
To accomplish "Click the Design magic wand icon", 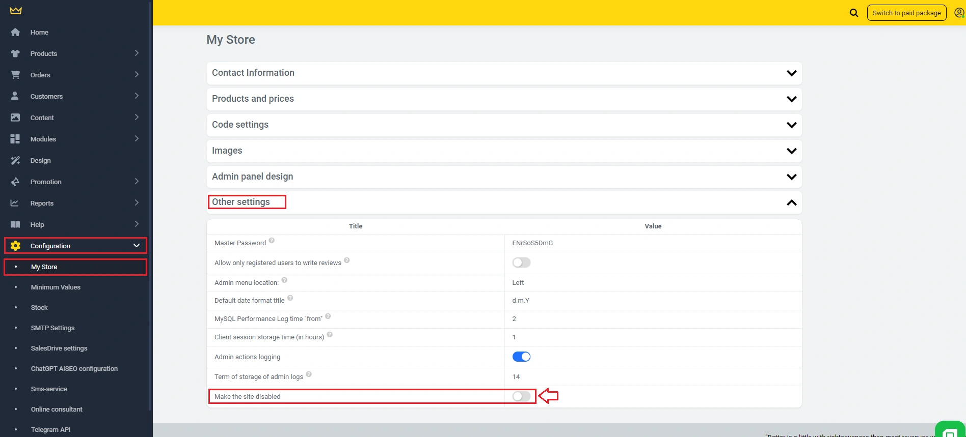I will tap(15, 160).
